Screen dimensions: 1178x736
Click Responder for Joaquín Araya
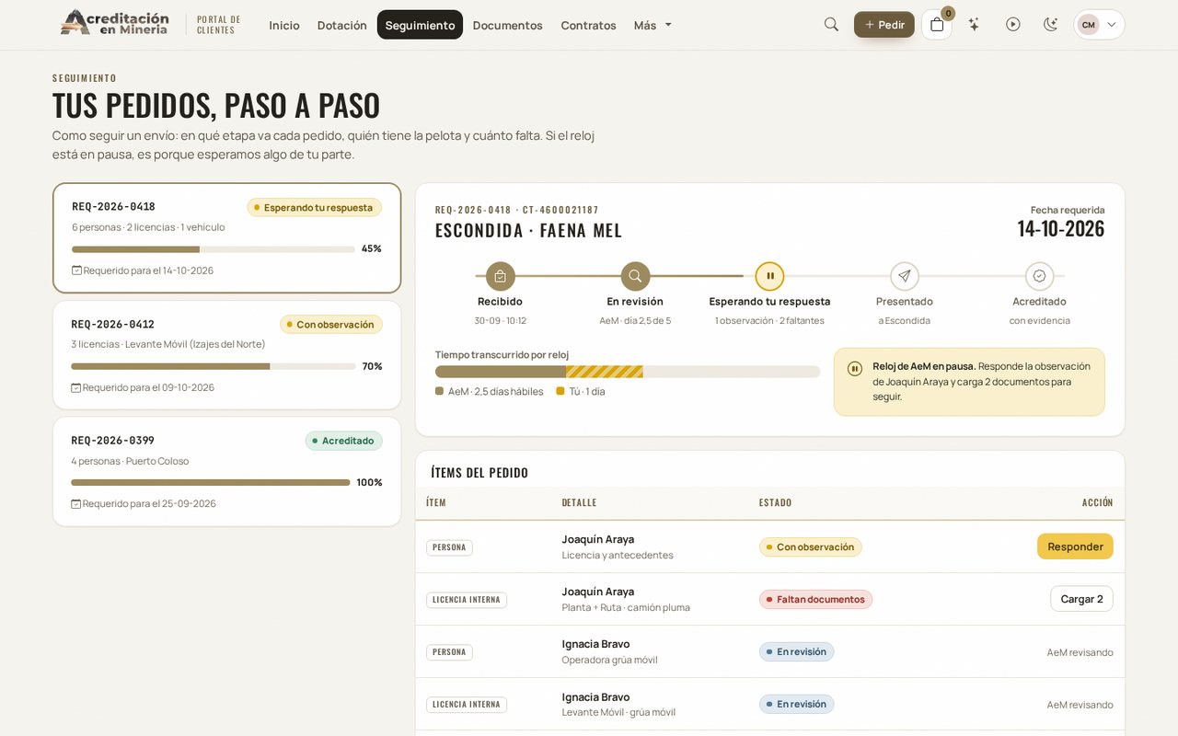[x=1075, y=546]
